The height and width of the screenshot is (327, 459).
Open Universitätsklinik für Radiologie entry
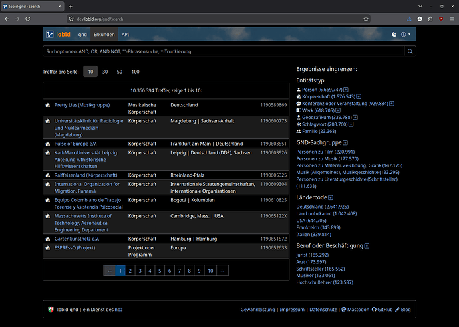(x=88, y=128)
